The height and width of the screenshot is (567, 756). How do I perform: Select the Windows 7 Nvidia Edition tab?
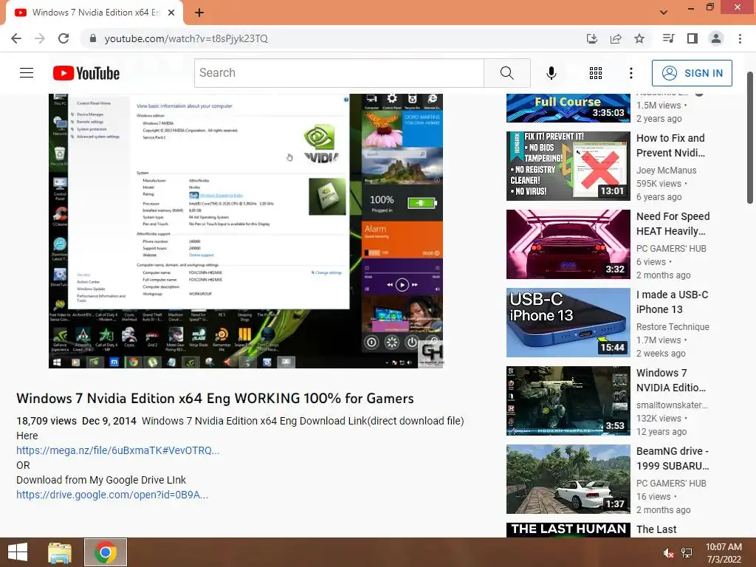94,13
